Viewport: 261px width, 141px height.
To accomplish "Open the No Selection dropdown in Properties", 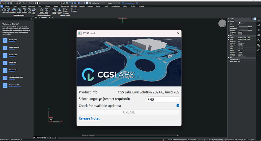I will (240, 19).
